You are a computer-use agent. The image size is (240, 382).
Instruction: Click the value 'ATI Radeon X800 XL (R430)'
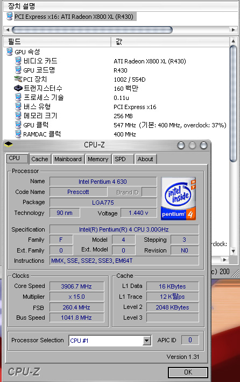pos(150,61)
